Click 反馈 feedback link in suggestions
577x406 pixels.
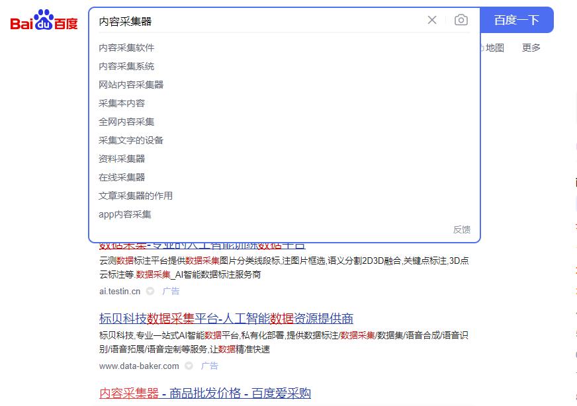point(461,229)
